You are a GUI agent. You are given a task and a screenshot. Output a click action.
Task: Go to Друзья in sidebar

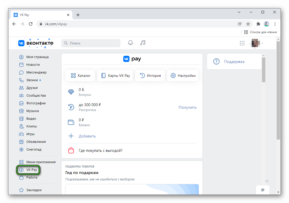pyautogui.click(x=32, y=88)
